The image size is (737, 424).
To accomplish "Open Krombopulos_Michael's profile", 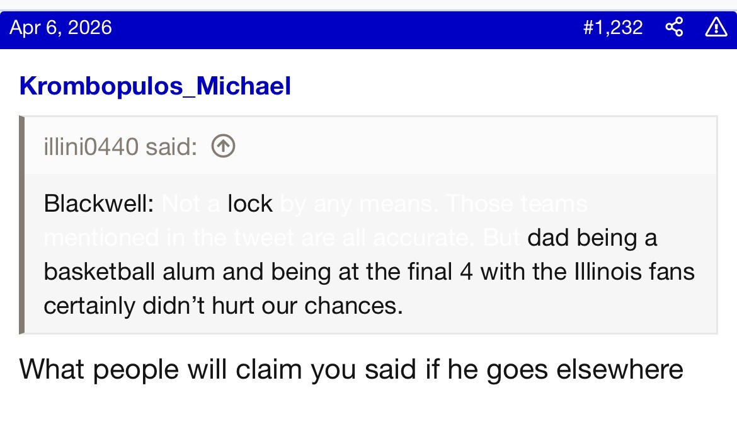I will [155, 86].
